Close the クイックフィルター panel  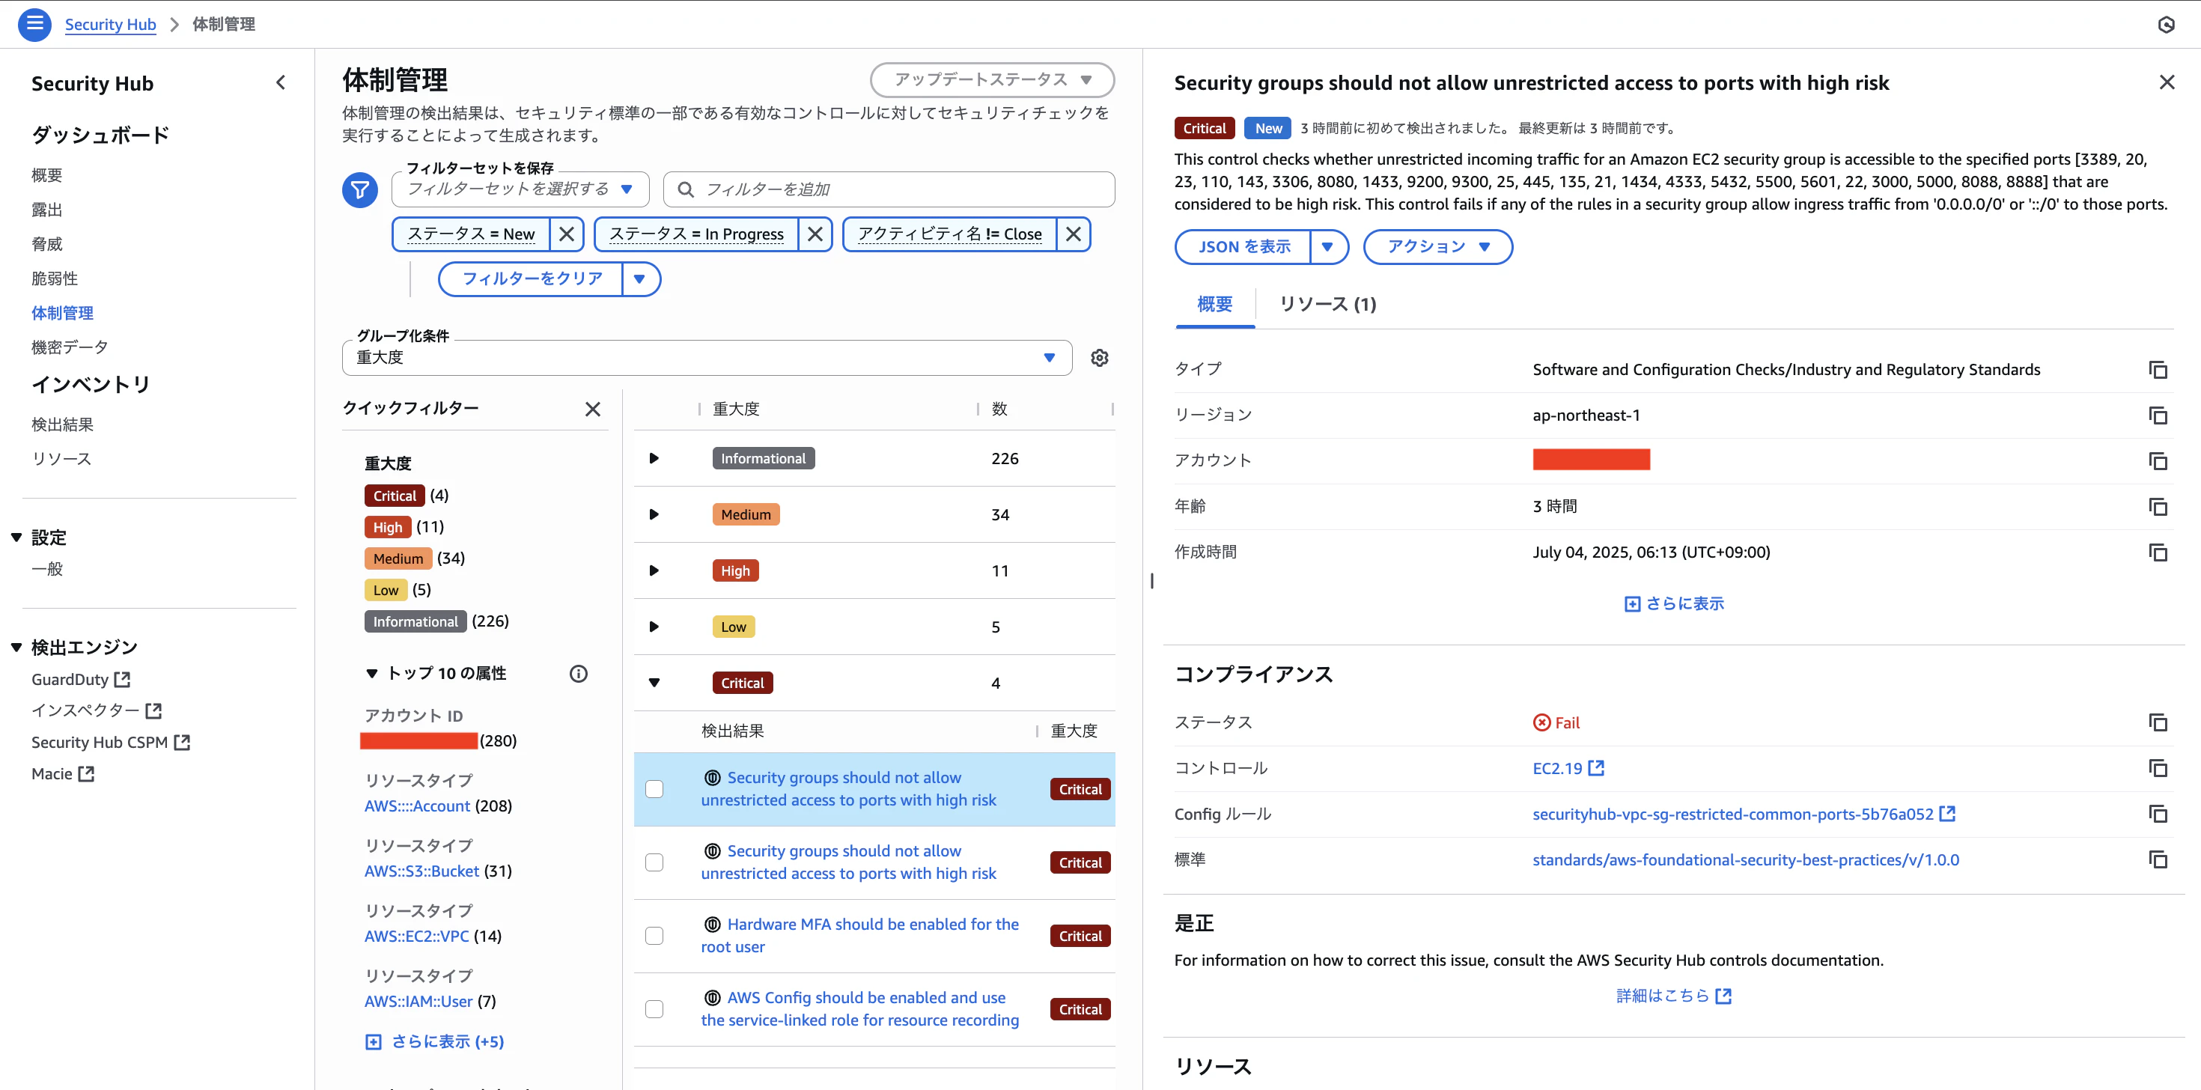point(592,409)
